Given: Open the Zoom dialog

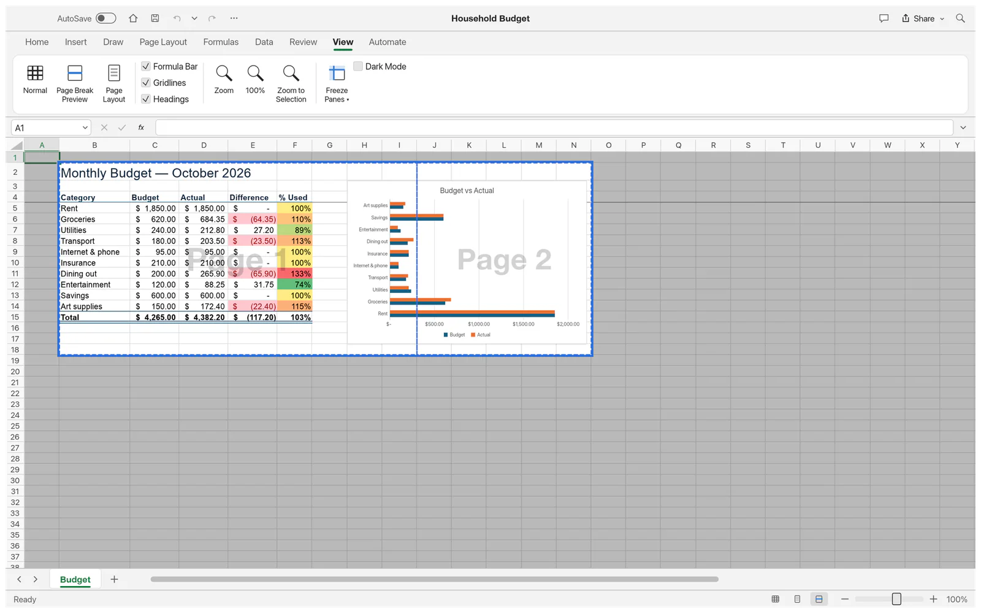Looking at the screenshot, I should tap(224, 80).
